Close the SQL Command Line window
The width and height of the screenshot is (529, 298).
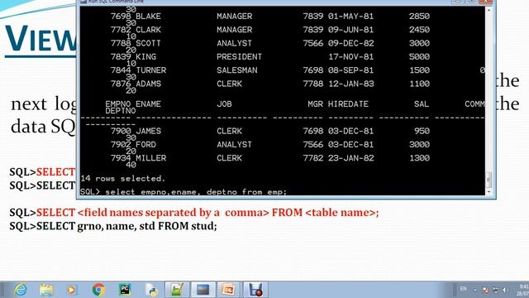point(485,2)
